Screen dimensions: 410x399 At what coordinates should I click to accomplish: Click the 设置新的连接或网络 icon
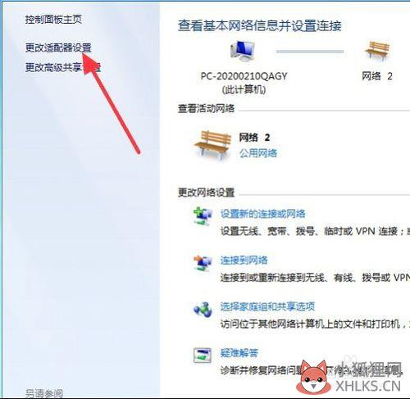[x=203, y=215]
